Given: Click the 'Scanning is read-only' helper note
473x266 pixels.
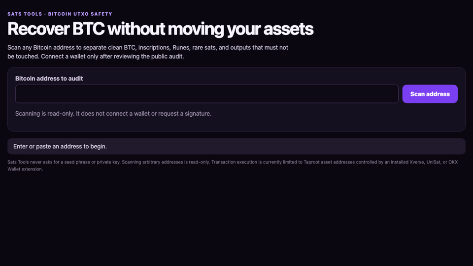Looking at the screenshot, I should 113,114.
